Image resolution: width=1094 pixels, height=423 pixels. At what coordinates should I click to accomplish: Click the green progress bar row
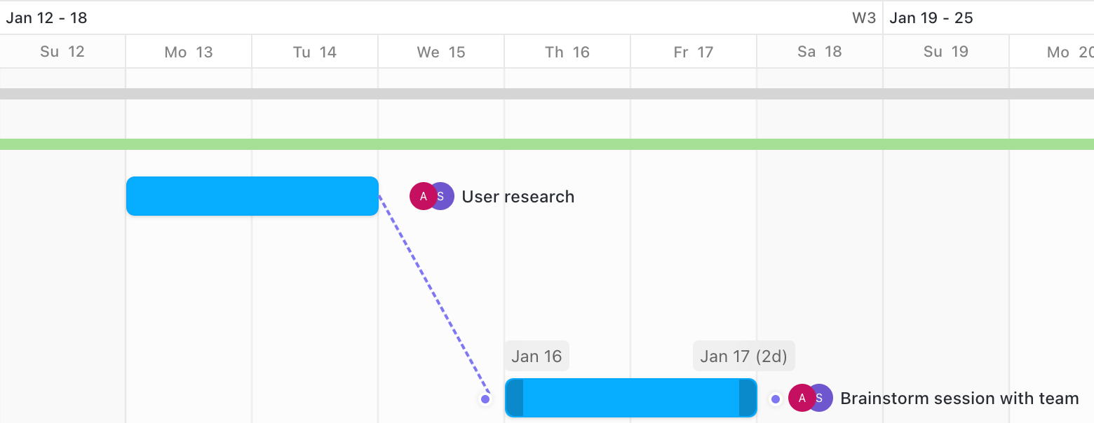(x=547, y=144)
